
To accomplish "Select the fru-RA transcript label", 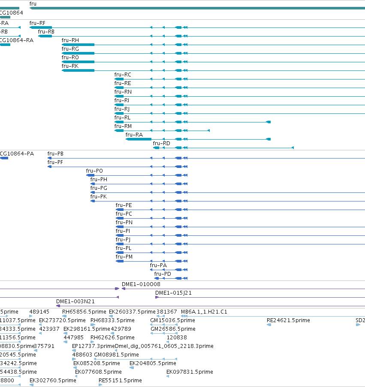I will [x=134, y=135].
